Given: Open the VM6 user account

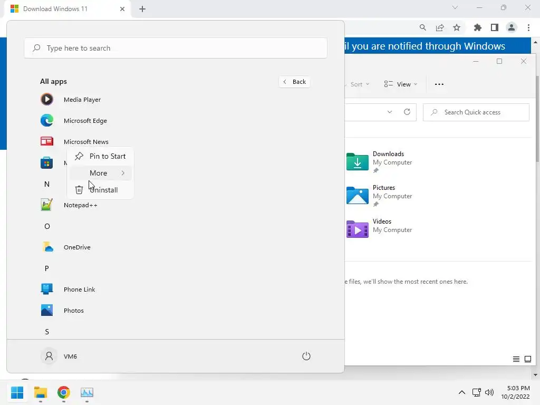Looking at the screenshot, I should pyautogui.click(x=59, y=356).
